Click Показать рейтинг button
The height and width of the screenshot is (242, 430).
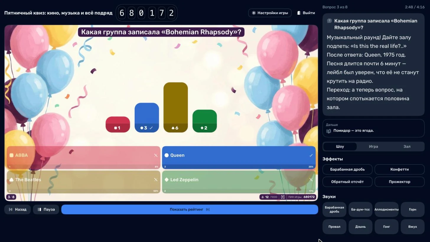coord(190,209)
